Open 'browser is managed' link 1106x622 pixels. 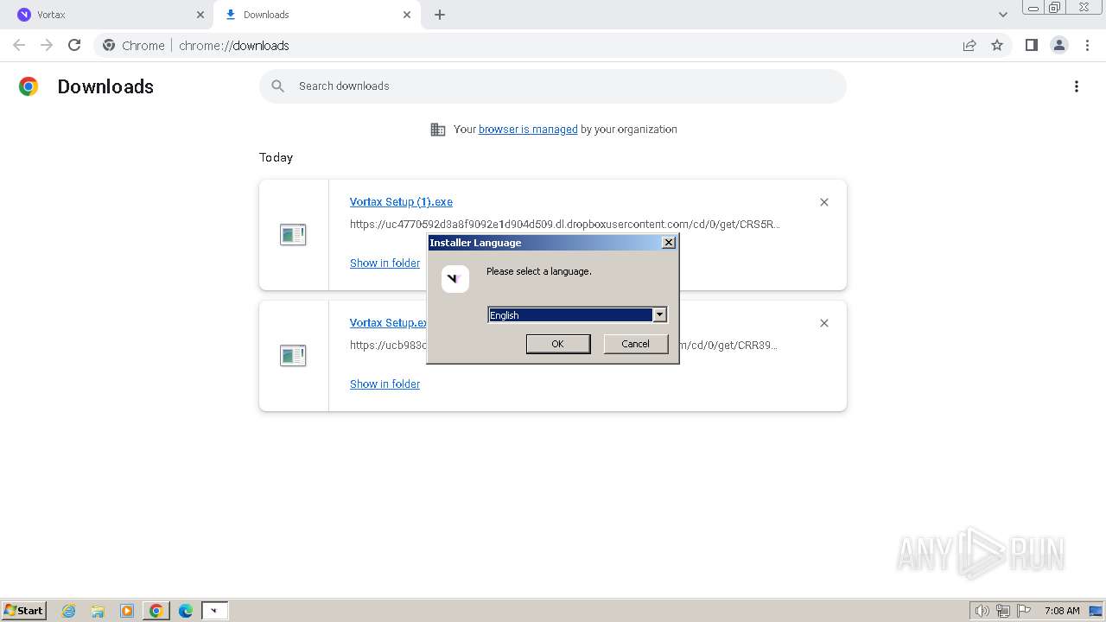(528, 130)
